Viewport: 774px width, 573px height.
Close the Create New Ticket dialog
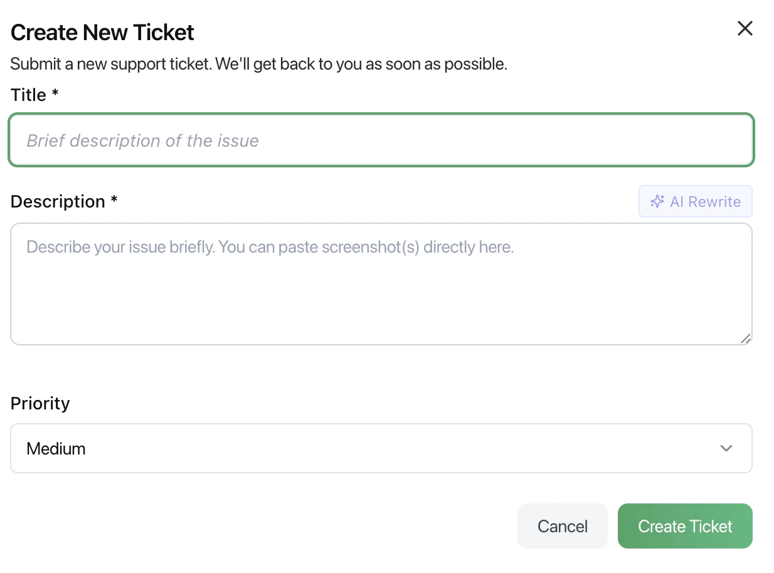click(x=745, y=28)
